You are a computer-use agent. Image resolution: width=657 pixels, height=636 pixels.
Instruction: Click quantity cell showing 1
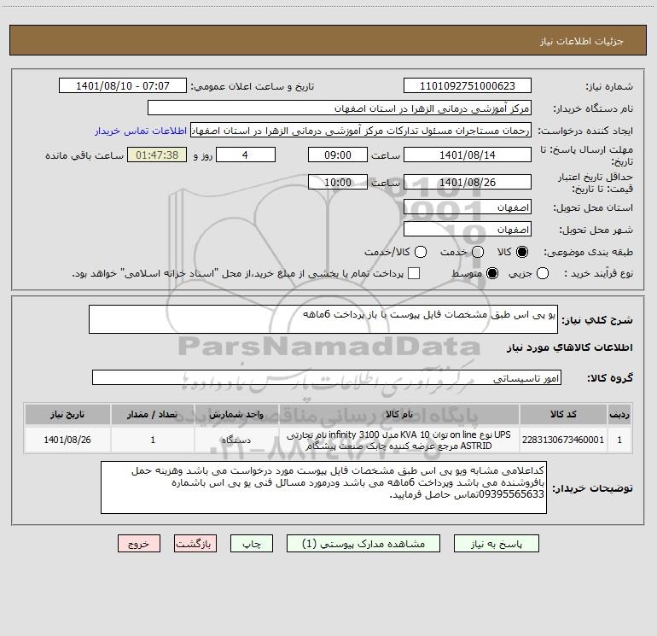[x=153, y=440]
